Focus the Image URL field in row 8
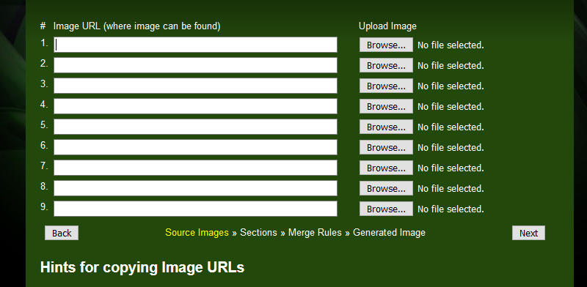This screenshot has height=287, width=587. click(x=195, y=189)
